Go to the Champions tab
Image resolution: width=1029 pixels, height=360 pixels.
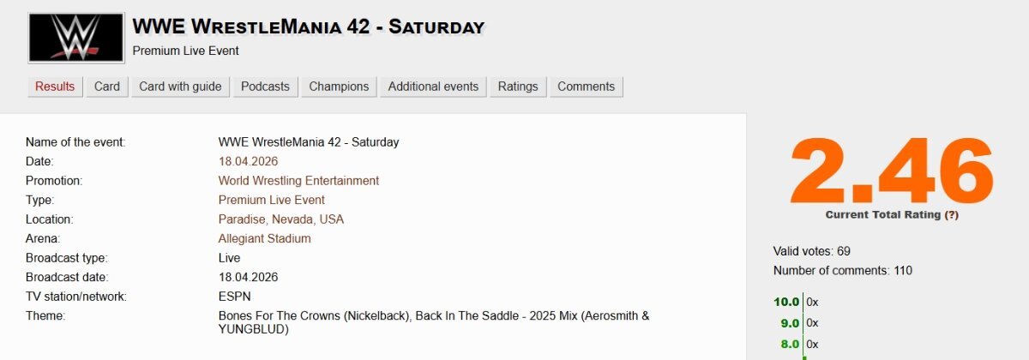pyautogui.click(x=339, y=87)
